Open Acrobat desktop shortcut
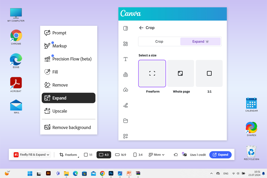This screenshot has height=178, width=267. click(x=16, y=85)
